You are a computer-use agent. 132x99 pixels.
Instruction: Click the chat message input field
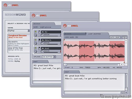click(x=92, y=92)
